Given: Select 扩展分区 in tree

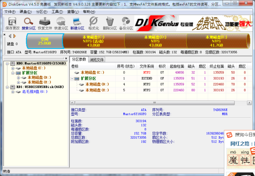Looking at the screenshot, I should [30, 73].
